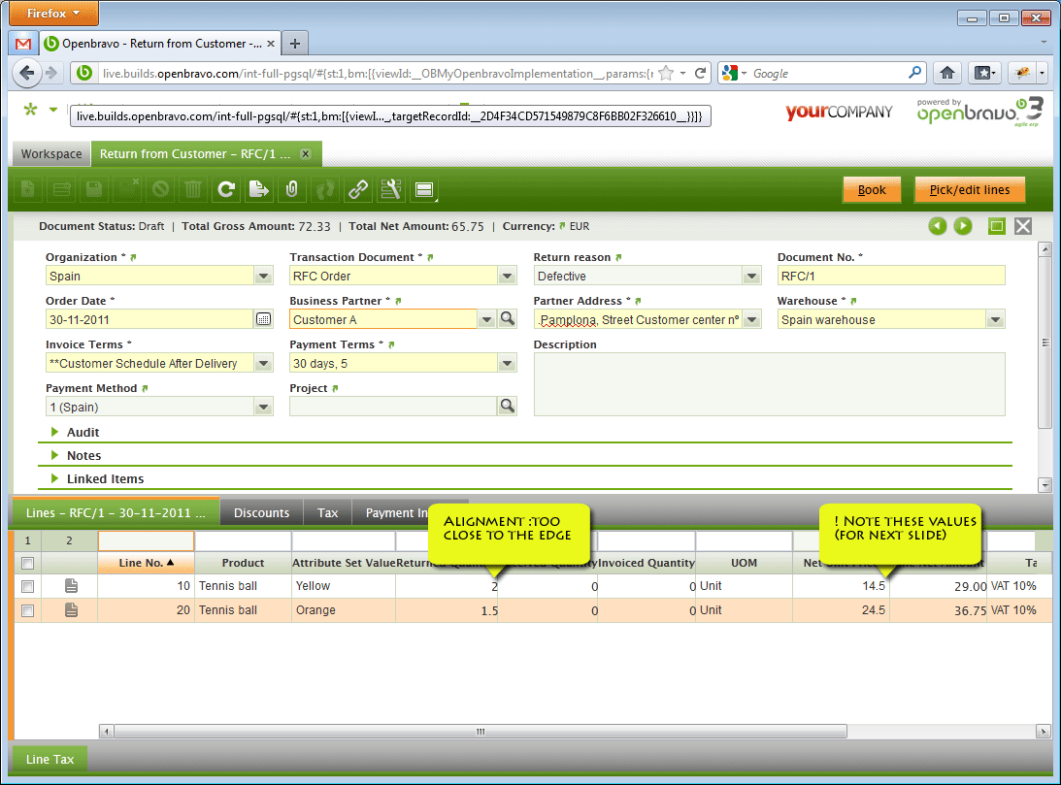Image resolution: width=1061 pixels, height=785 pixels.
Task: Click Business Partner search magnifier icon
Action: [x=507, y=319]
